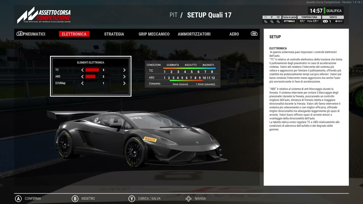This screenshot has width=363, height=204.
Task: Increase the TC value with right arrow
Action: pos(124,70)
